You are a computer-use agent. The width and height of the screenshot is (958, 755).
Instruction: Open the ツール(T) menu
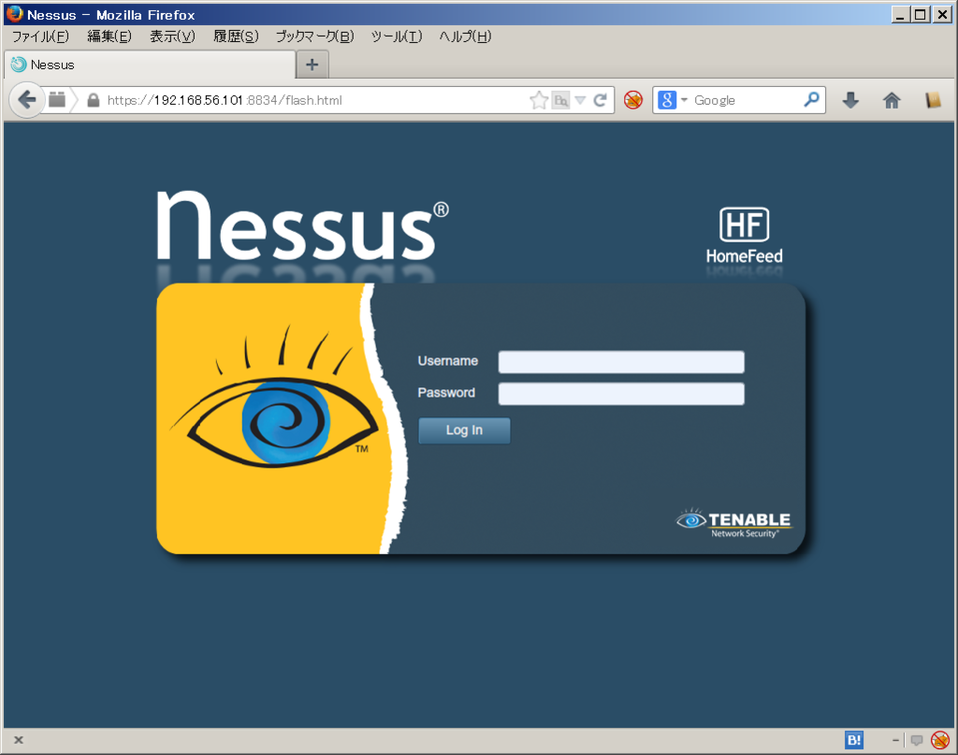[397, 36]
